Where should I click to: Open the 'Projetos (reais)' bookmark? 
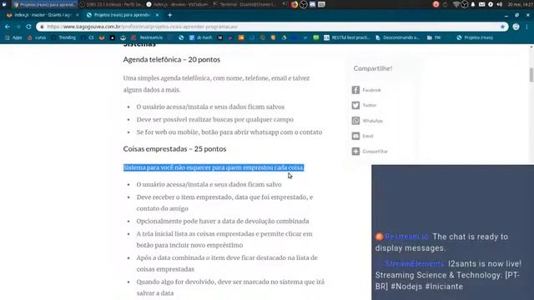[x=475, y=37]
